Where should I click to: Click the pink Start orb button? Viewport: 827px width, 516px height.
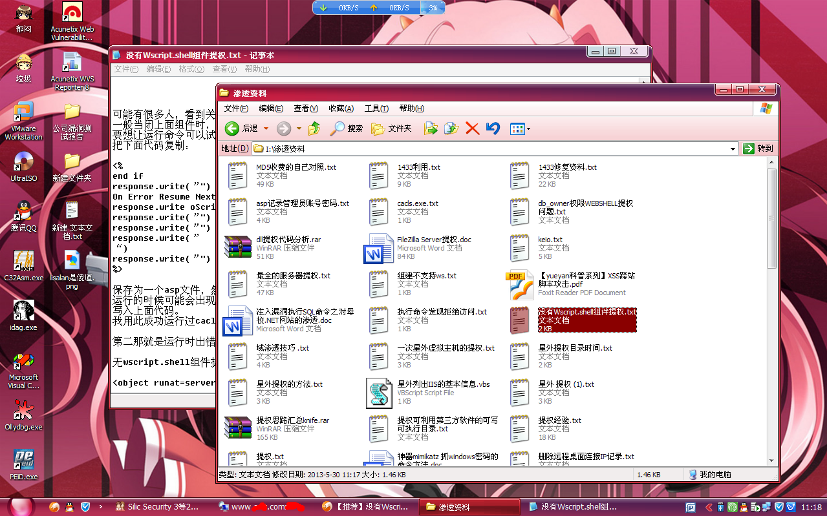tap(21, 507)
